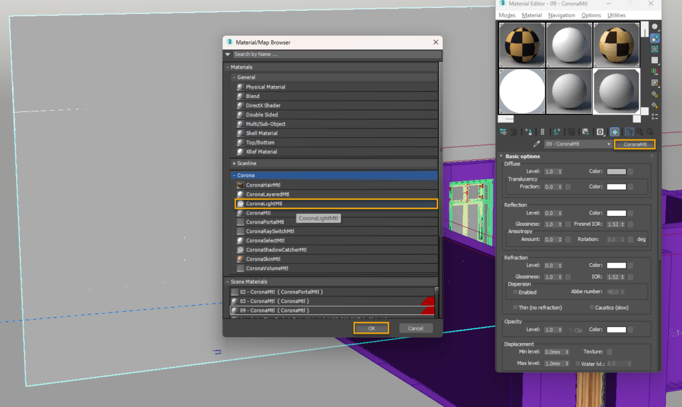Click Put Material to Scene icon
This screenshot has width=682, height=407.
click(513, 132)
